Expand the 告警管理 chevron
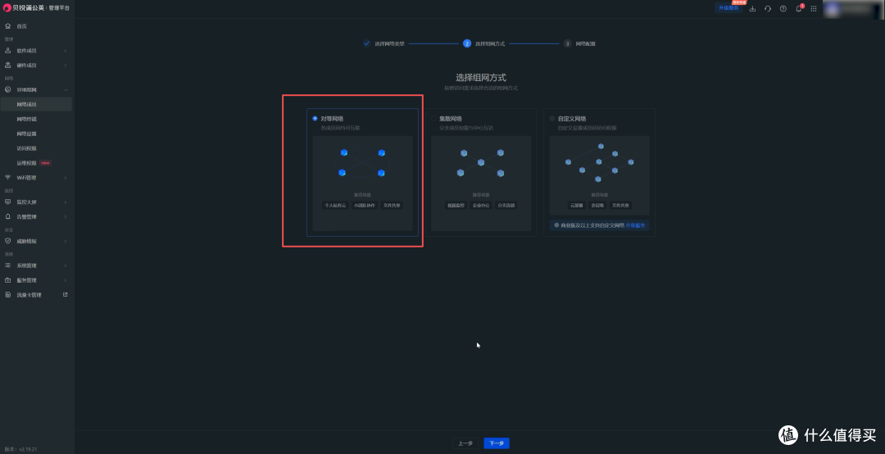The image size is (885, 454). pos(66,216)
